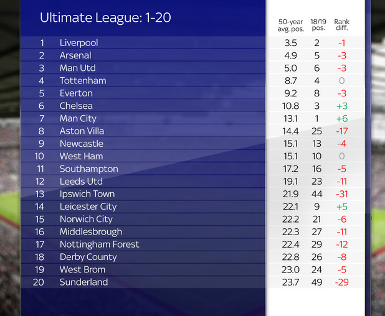This screenshot has width=385, height=316.
Task: Click Aston Villa in the table
Action: 82,131
